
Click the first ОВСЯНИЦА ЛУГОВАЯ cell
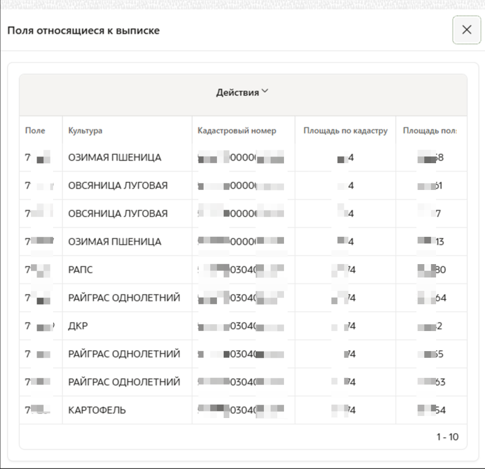(x=118, y=186)
